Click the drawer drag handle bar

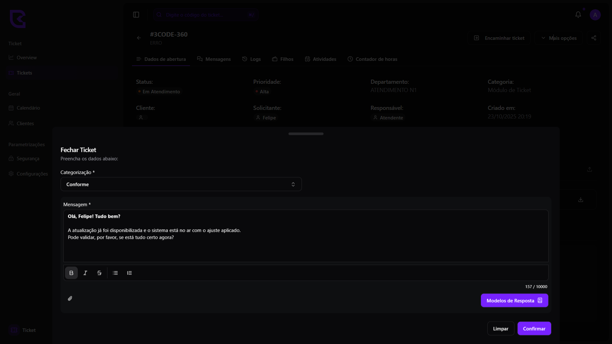pyautogui.click(x=306, y=134)
